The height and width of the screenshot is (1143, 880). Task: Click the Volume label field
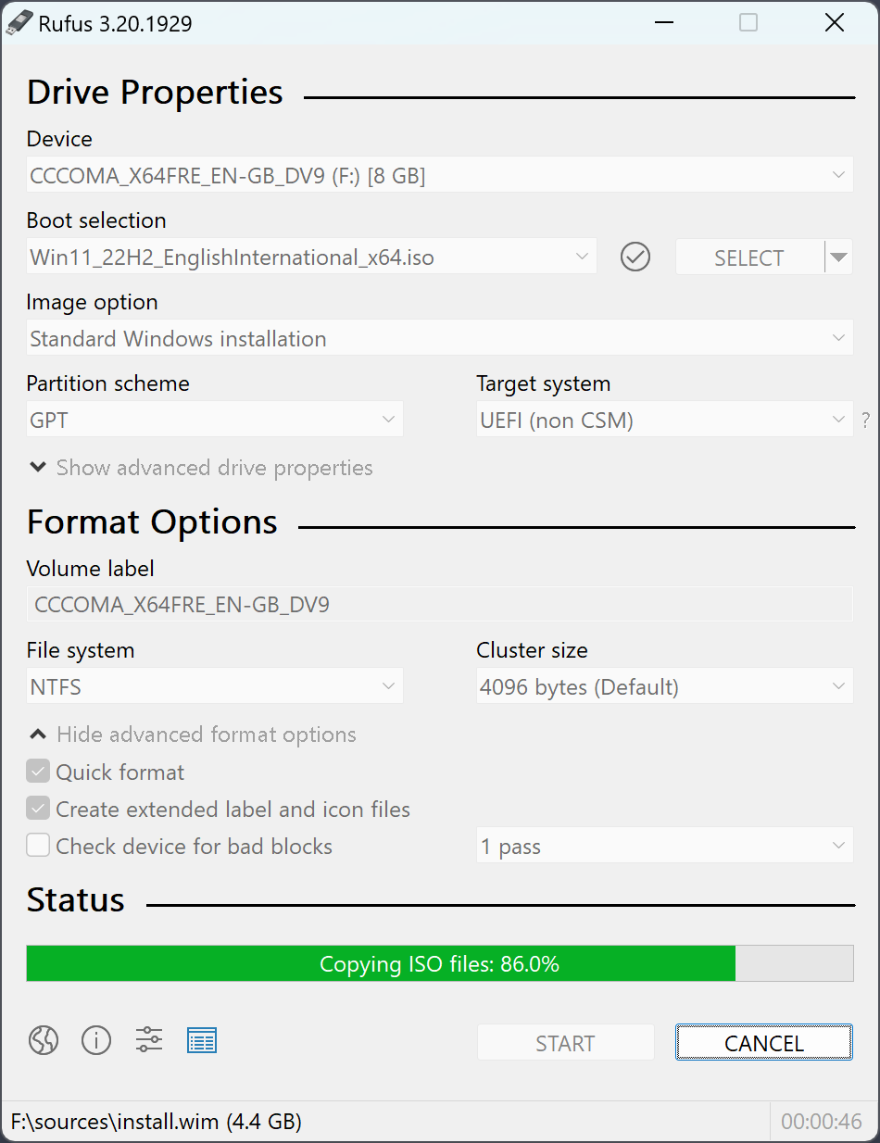[x=439, y=603]
